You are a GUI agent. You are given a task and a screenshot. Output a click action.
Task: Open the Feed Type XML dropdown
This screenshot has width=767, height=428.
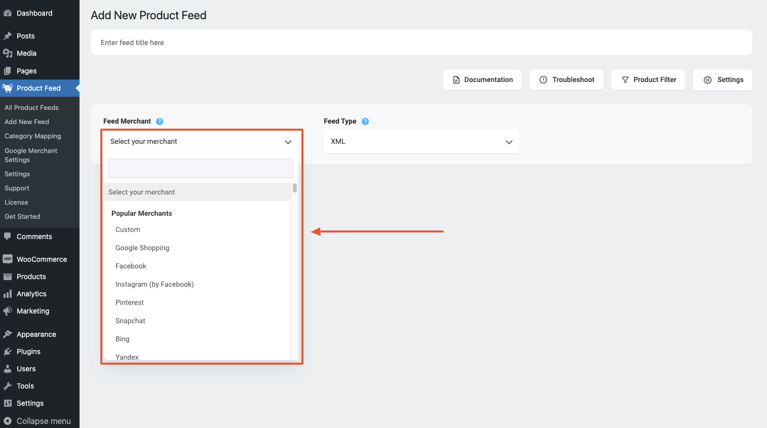click(421, 141)
